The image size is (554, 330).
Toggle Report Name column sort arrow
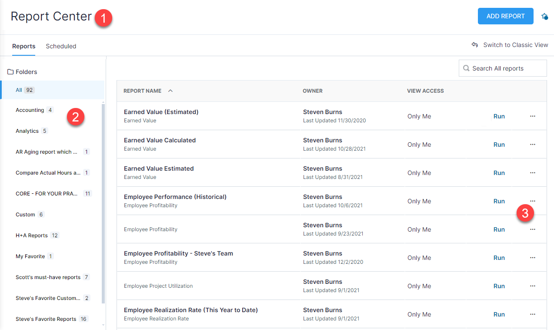pos(170,91)
